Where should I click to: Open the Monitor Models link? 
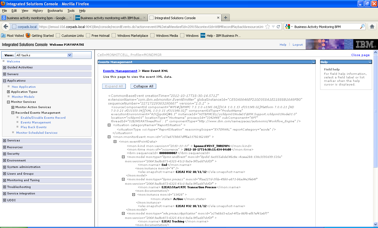(x=23, y=97)
